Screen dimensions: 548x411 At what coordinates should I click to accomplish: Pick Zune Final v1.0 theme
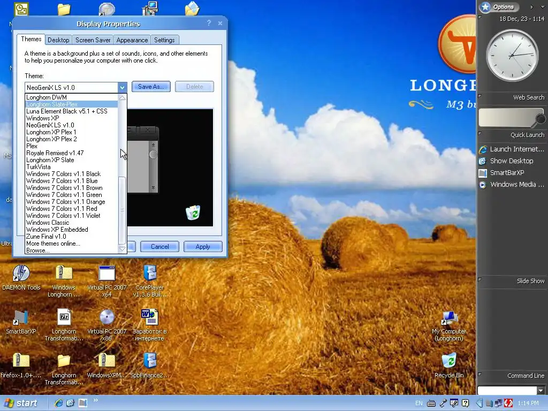(x=72, y=237)
